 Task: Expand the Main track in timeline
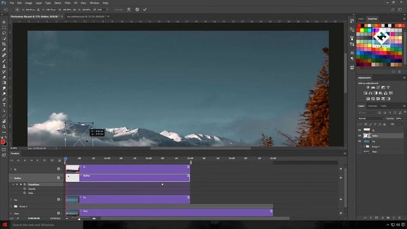[x=11, y=214]
